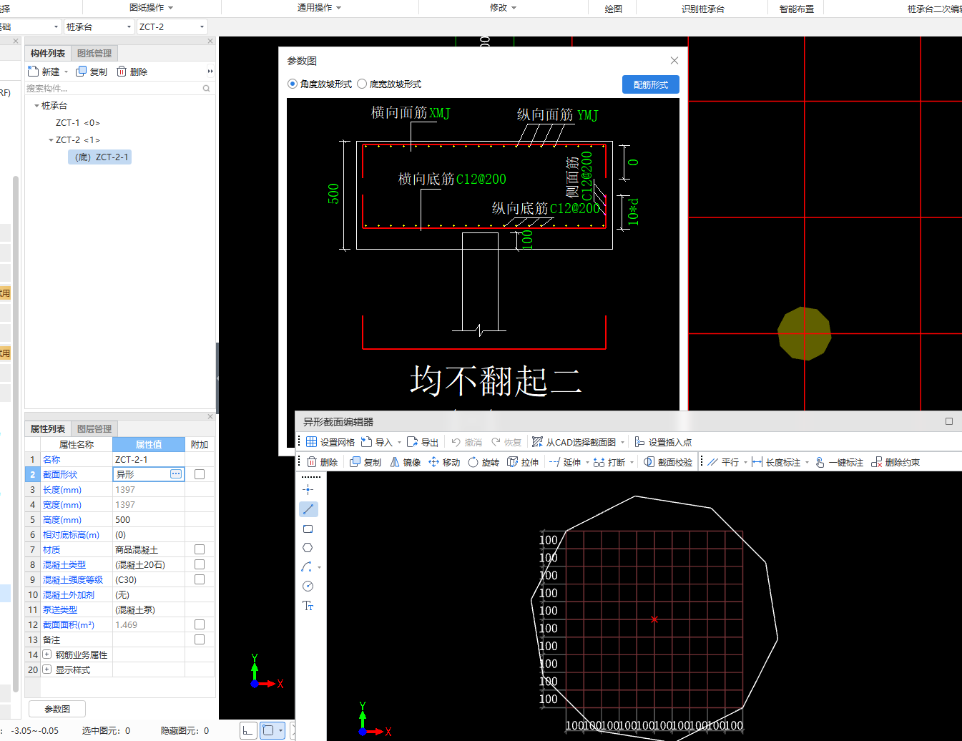Screen dimensions: 962x741
Task: Switch to the 图层管理 tab
Action: click(x=94, y=429)
